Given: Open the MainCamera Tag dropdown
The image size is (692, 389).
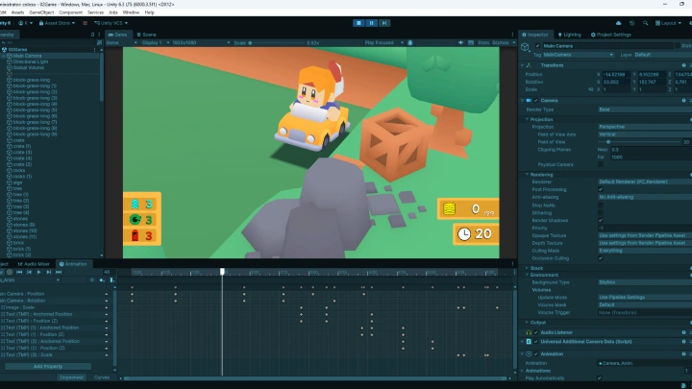Looking at the screenshot, I should (578, 55).
